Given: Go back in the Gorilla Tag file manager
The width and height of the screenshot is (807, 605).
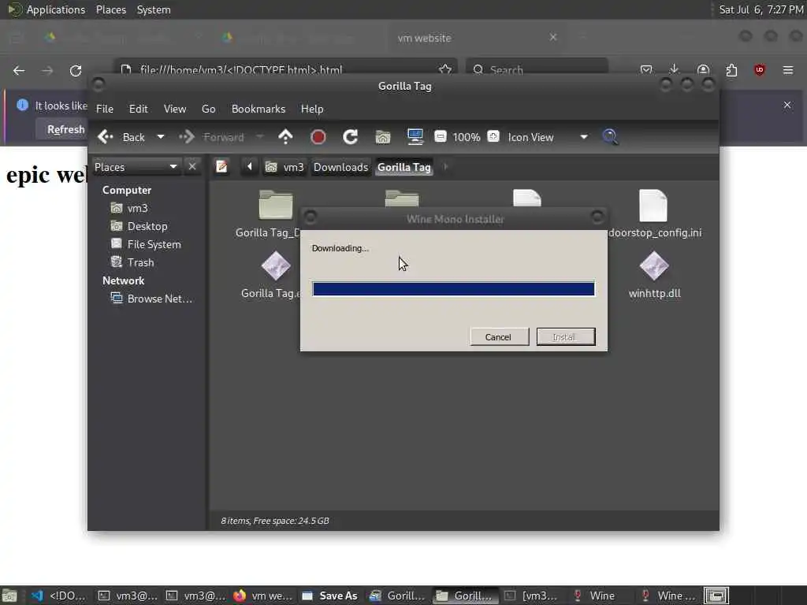Looking at the screenshot, I should tap(121, 137).
